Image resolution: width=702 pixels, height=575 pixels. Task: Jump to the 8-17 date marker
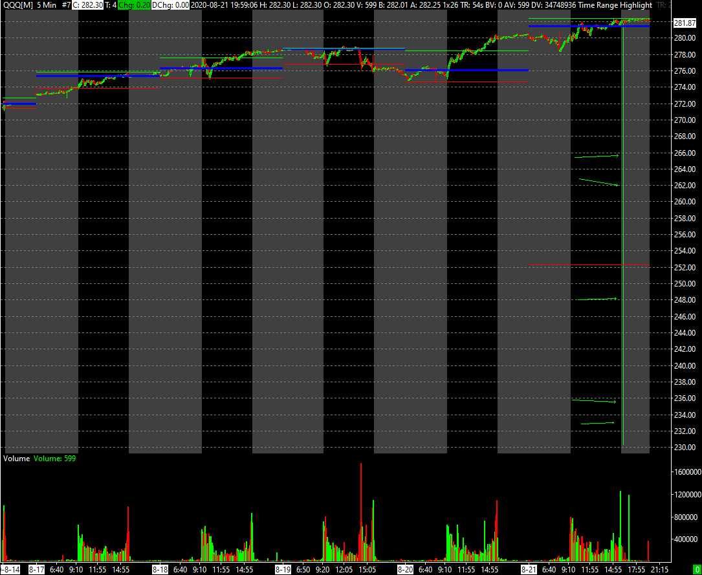(36, 570)
